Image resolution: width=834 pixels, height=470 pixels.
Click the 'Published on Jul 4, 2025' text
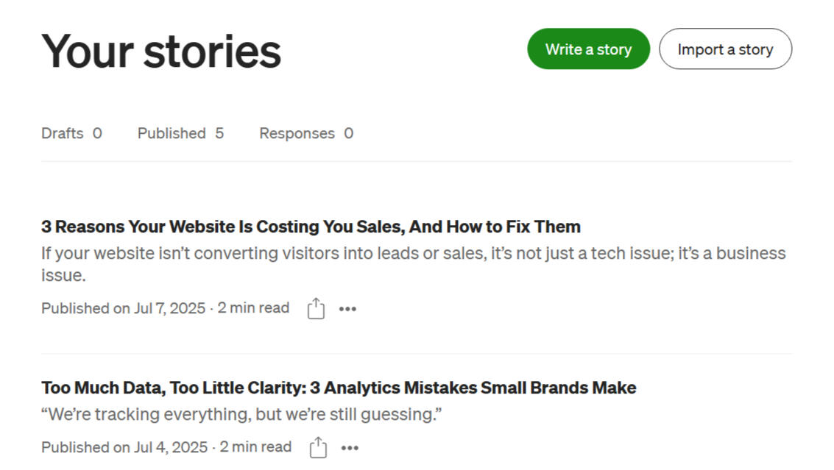(x=124, y=446)
